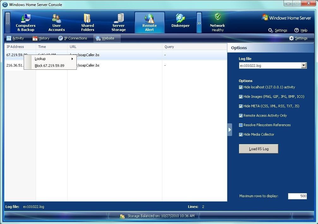The image size is (318, 224).
Task: Choose Lookup in the context menu
Action: pyautogui.click(x=50, y=59)
